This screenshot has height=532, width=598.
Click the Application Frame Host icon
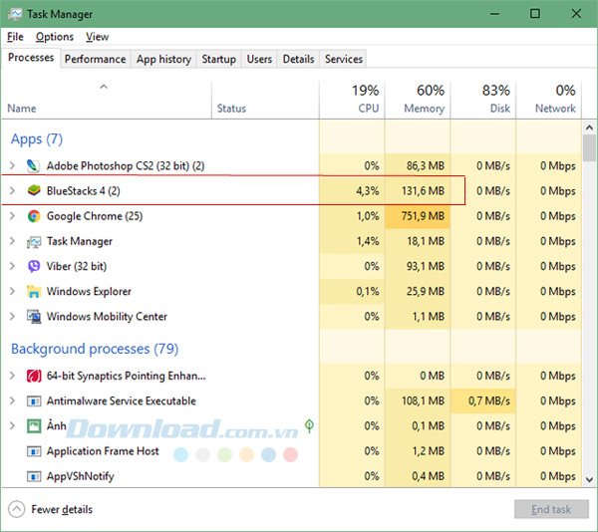34,451
